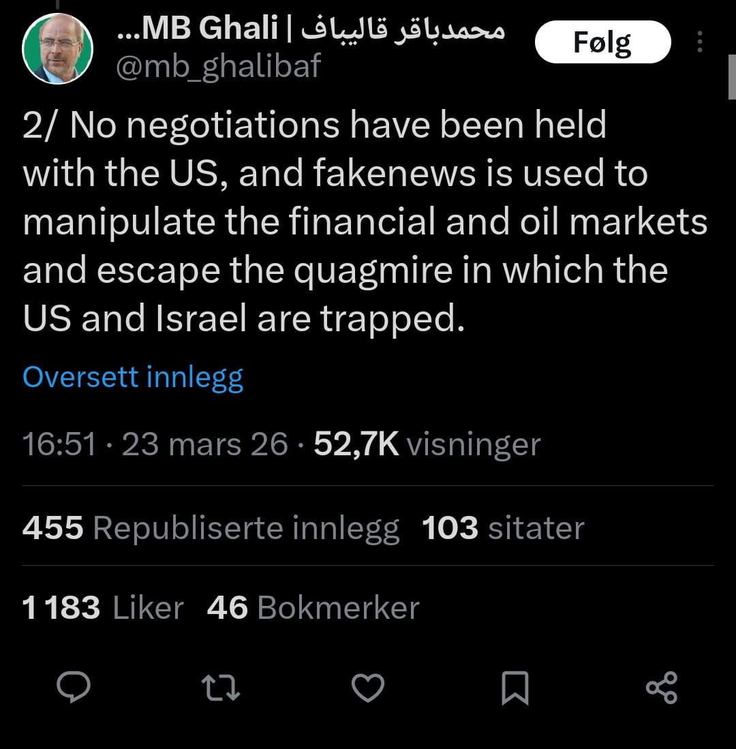View the 52,7K visninger analytics
The height and width of the screenshot is (749, 736).
tap(427, 444)
